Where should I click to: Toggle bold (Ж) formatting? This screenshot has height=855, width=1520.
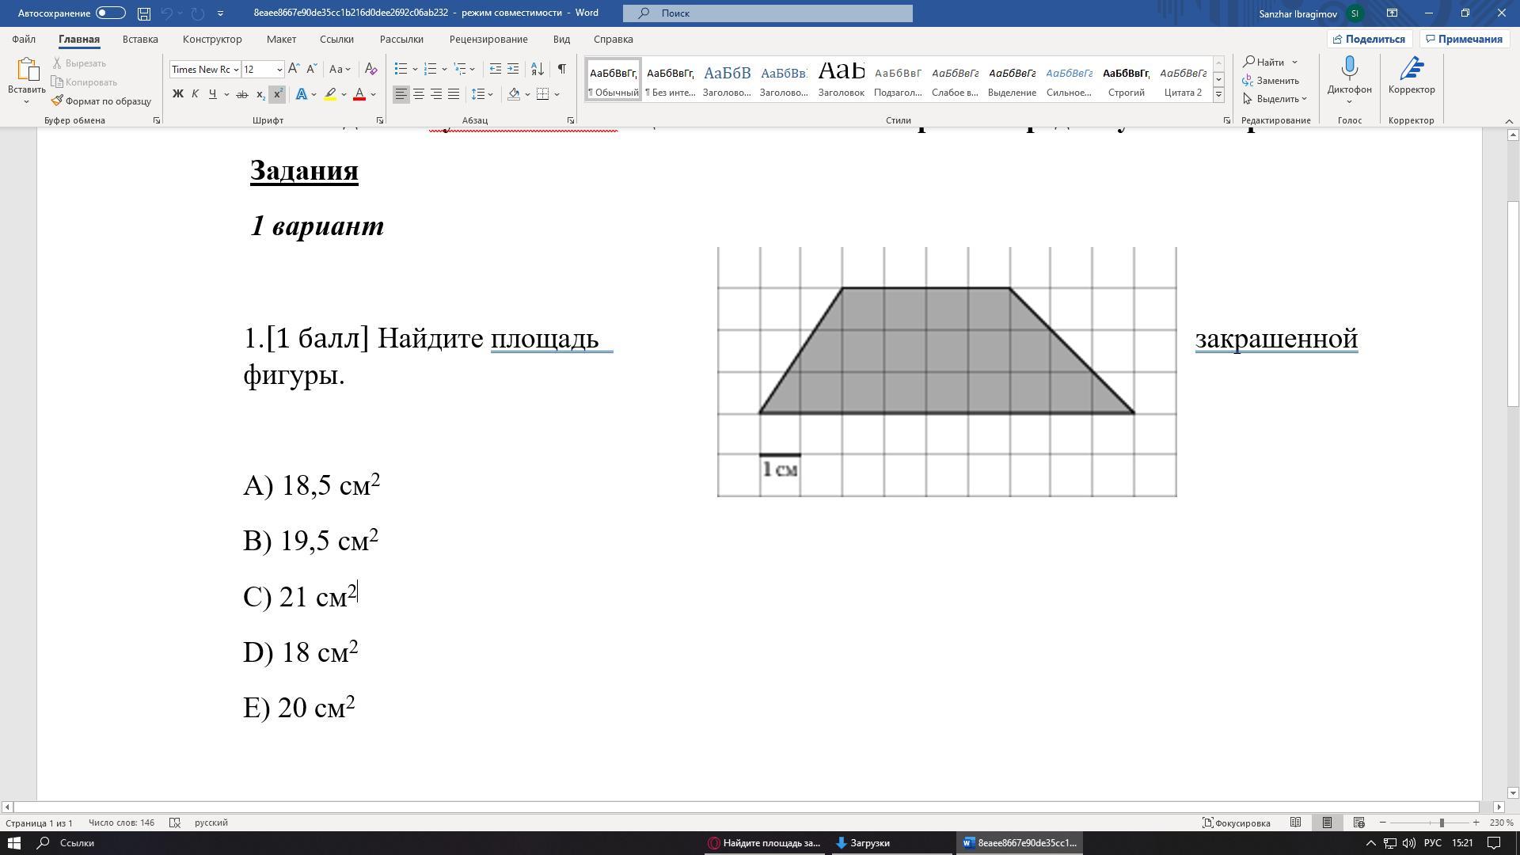(x=178, y=94)
